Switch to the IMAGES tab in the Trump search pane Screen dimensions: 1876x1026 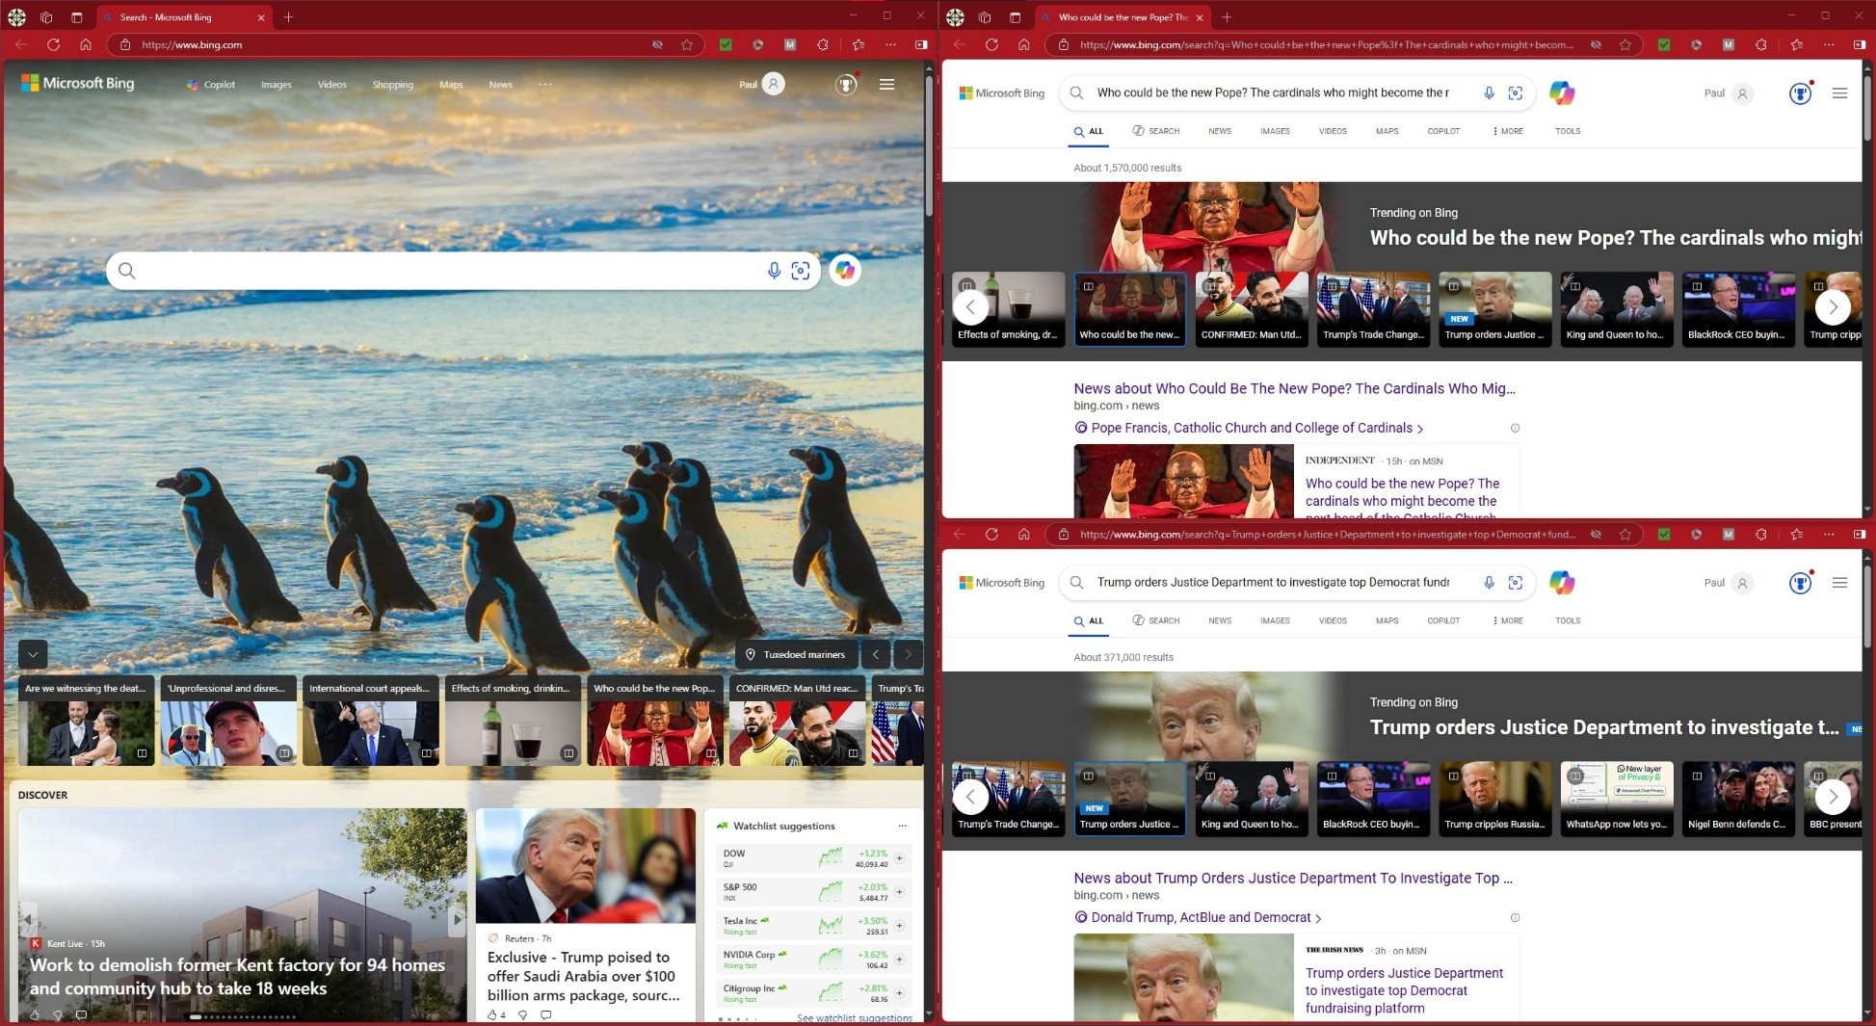tap(1275, 620)
